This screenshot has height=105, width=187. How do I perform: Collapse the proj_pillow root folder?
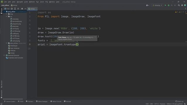point(4,12)
